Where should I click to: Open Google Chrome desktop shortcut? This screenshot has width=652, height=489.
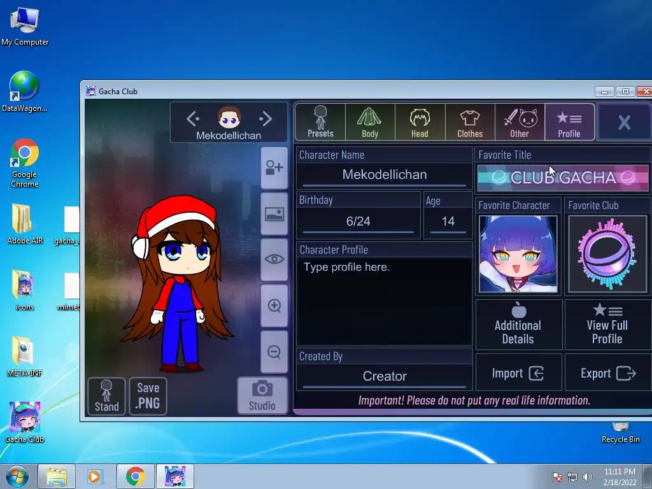coord(25,163)
